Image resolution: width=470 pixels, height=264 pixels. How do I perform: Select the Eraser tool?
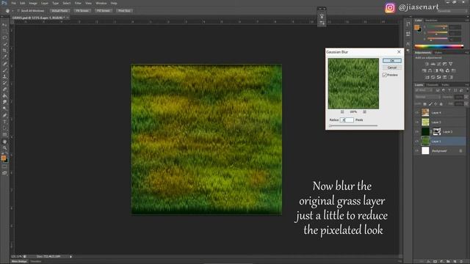coord(4,89)
